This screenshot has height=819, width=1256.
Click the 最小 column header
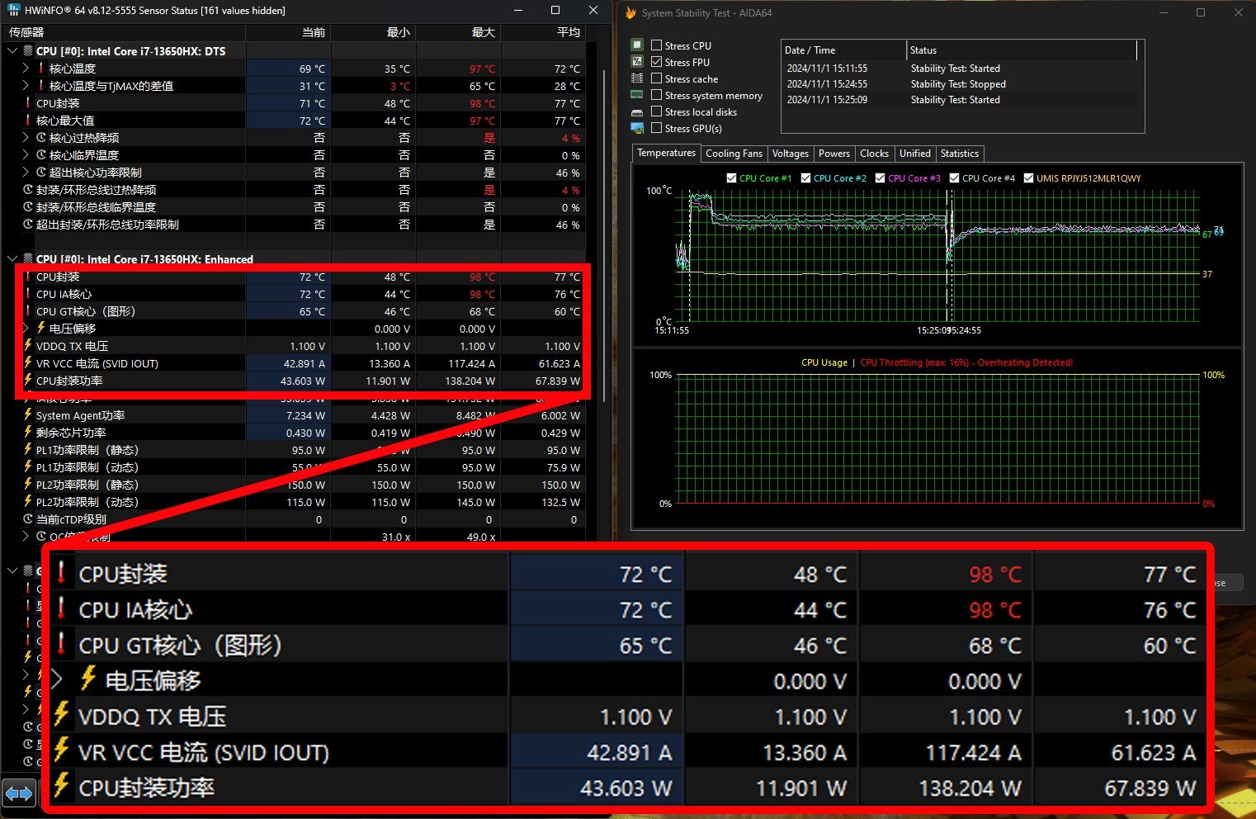pos(374,32)
